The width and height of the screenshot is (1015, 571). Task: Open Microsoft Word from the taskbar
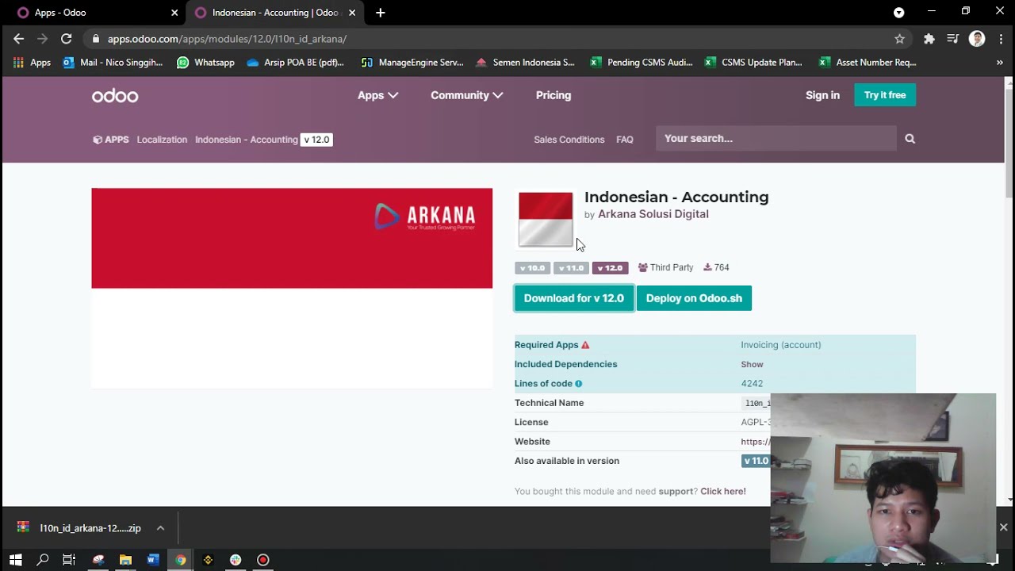pos(153,560)
